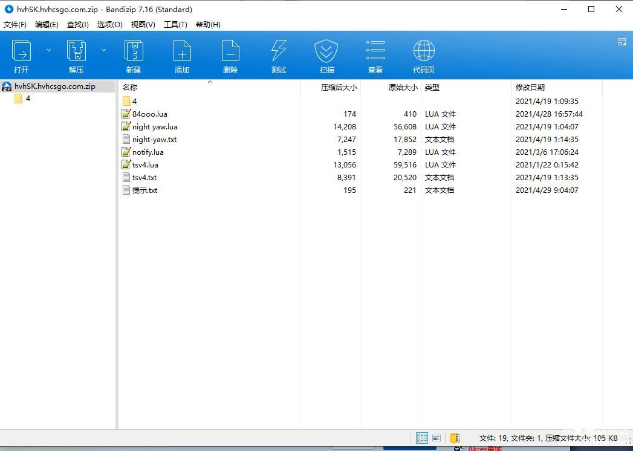Click the Test (测试) lightning icon
The width and height of the screenshot is (633, 451).
pyautogui.click(x=279, y=50)
